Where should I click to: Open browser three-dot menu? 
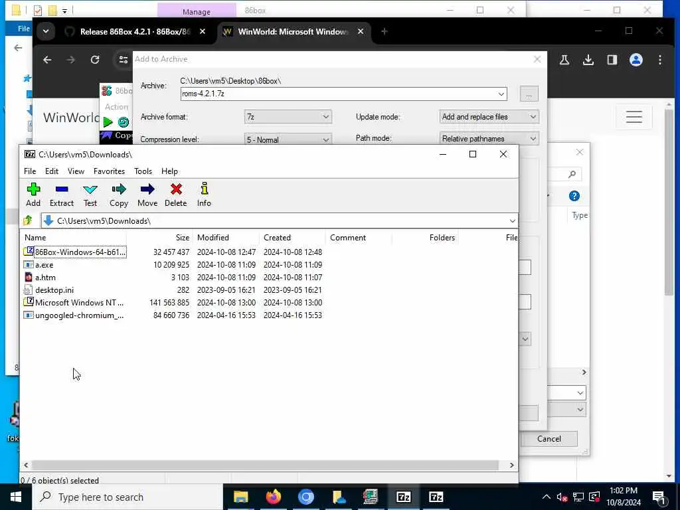[x=659, y=60]
